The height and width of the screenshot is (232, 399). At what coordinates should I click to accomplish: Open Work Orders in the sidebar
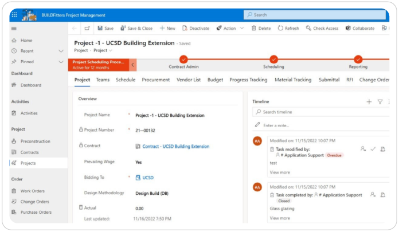32,191
